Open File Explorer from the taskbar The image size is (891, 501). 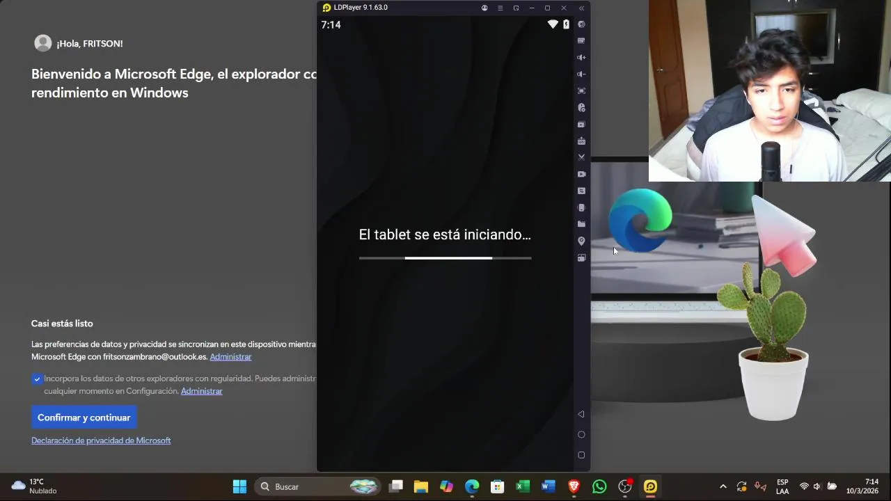point(420,486)
